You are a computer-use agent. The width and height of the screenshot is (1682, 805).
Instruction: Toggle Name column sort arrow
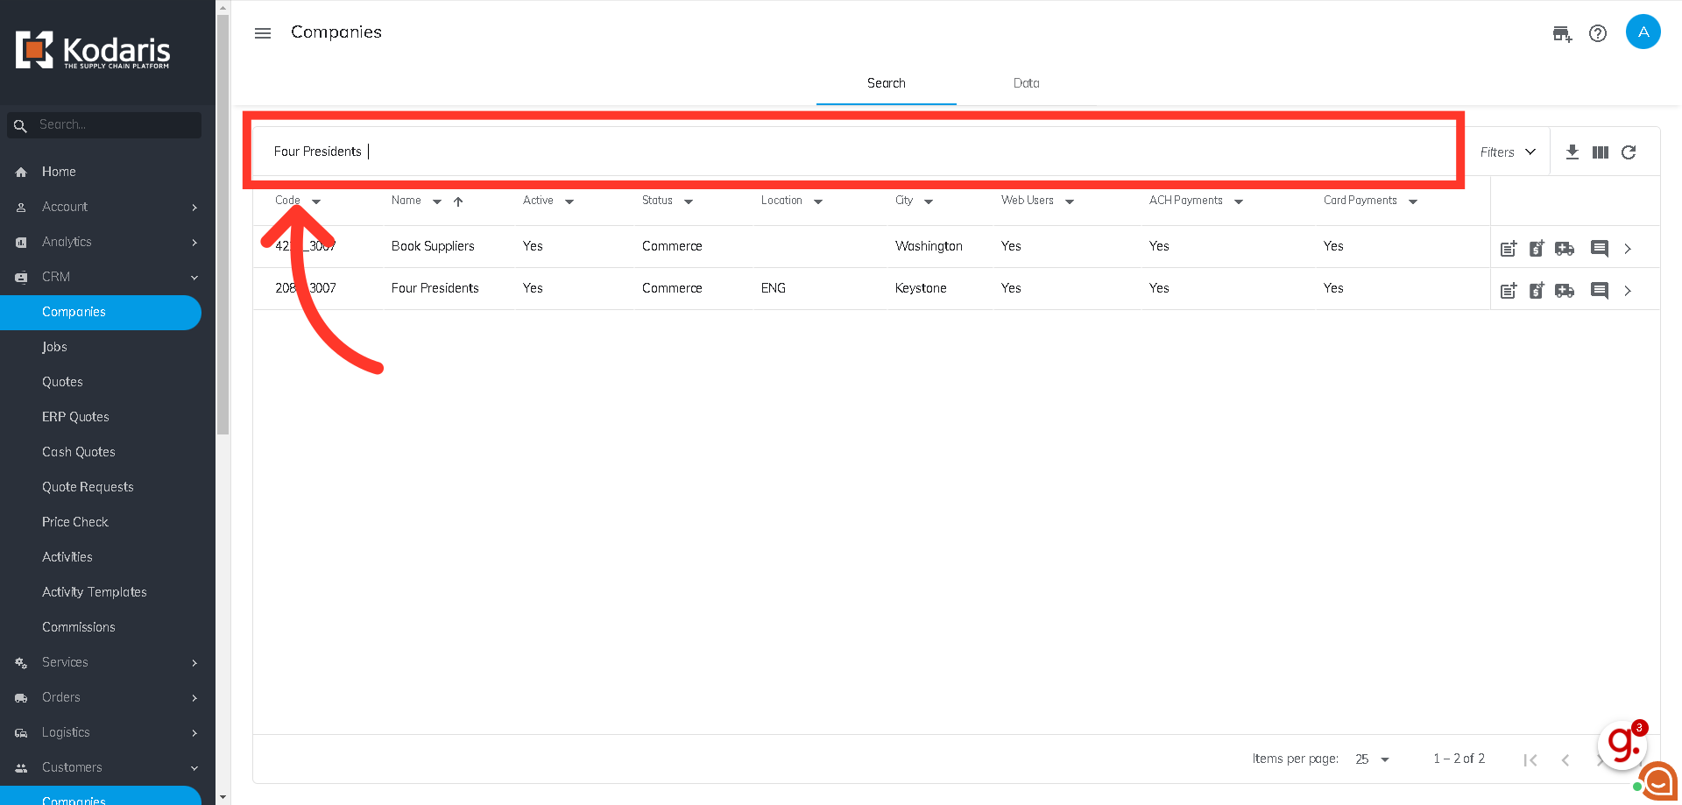coord(458,201)
